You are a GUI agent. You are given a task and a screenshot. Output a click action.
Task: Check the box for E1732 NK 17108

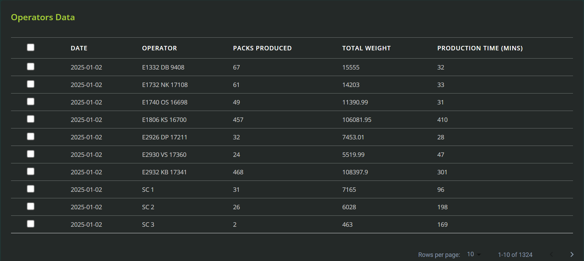point(31,84)
